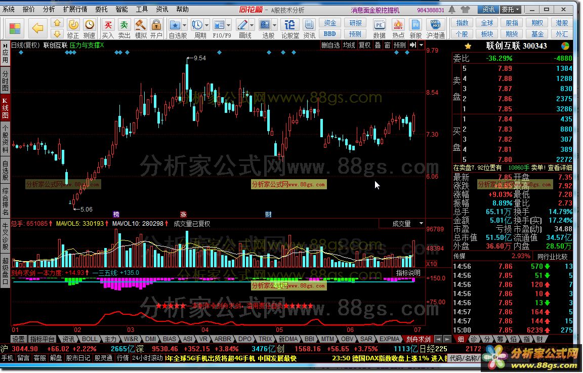Go back with the yellow left arrow
This screenshot has width=583, height=373.
pyautogui.click(x=37, y=28)
